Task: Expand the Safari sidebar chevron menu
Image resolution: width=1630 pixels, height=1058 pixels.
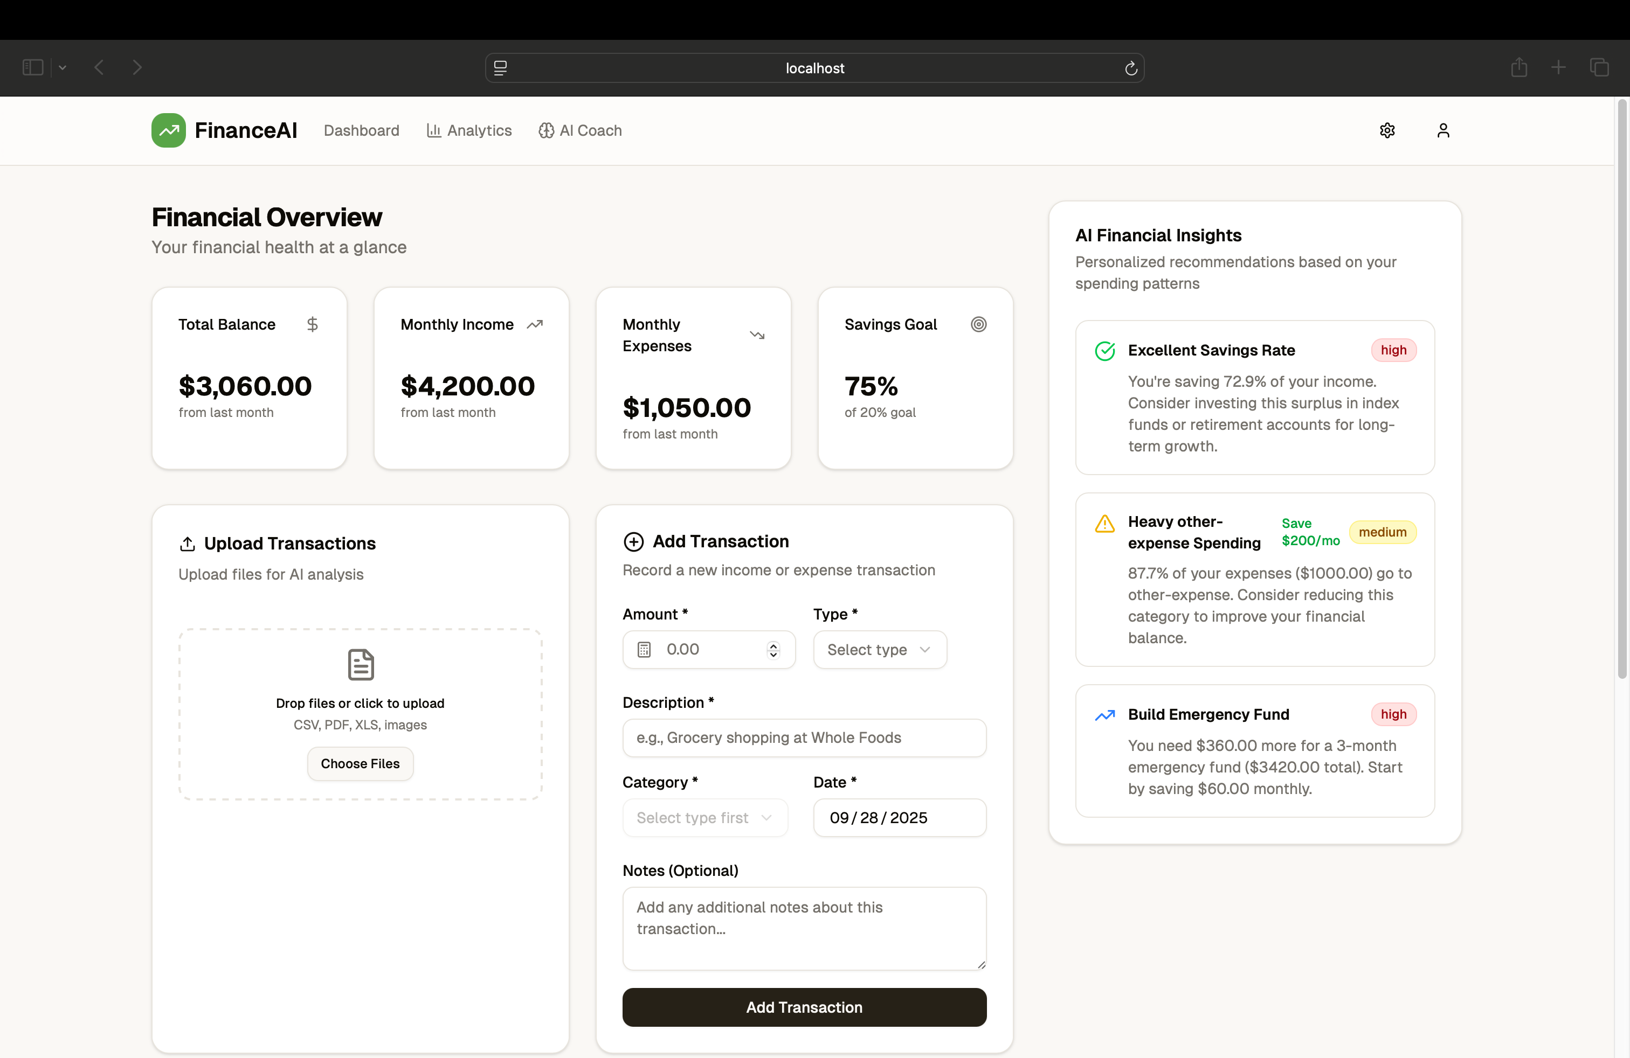Action: (63, 67)
